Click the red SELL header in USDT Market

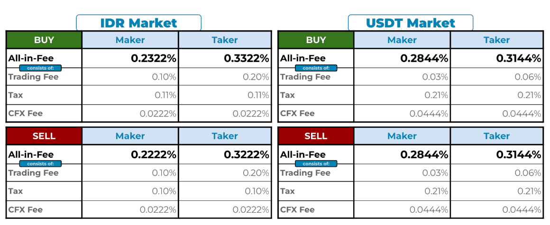(x=316, y=136)
